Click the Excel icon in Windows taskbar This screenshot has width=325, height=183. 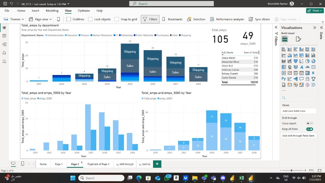pyautogui.click(x=242, y=178)
